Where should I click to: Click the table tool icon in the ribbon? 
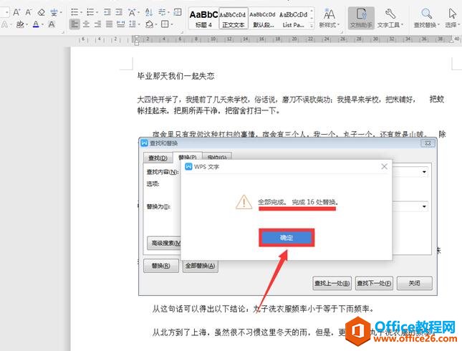coord(178,12)
